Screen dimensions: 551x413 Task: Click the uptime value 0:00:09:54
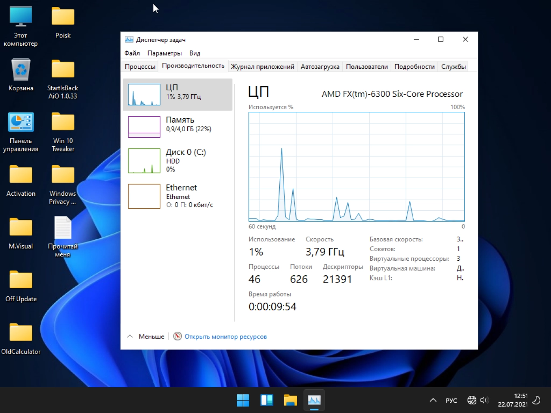click(x=272, y=306)
